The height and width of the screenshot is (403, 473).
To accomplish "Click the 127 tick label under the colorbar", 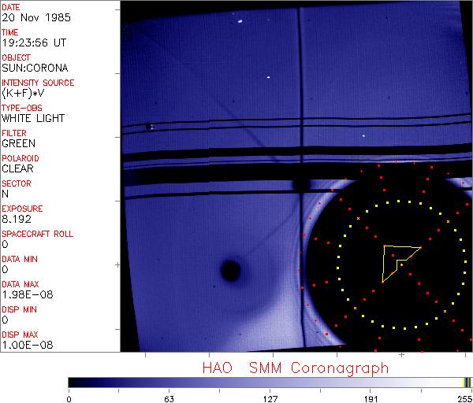I will pos(270,398).
